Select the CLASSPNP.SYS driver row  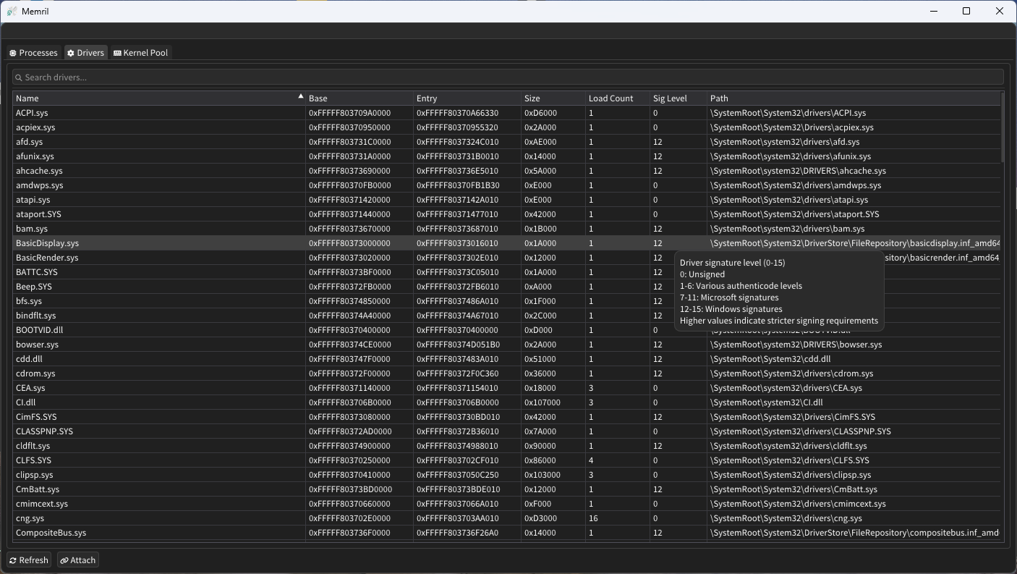[506, 431]
